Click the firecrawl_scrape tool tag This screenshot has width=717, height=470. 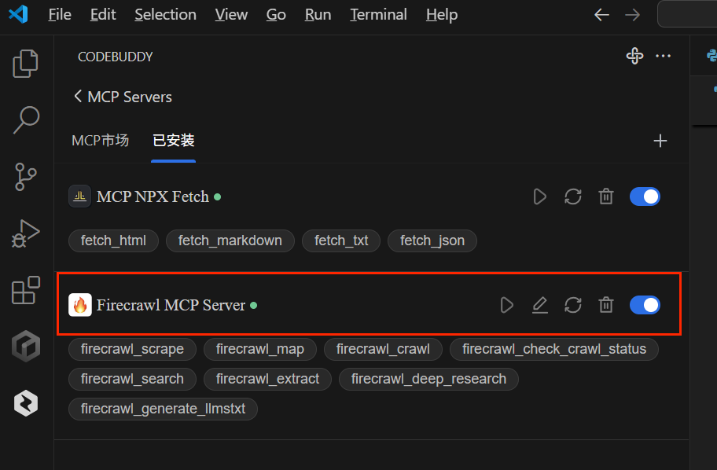pyautogui.click(x=132, y=349)
